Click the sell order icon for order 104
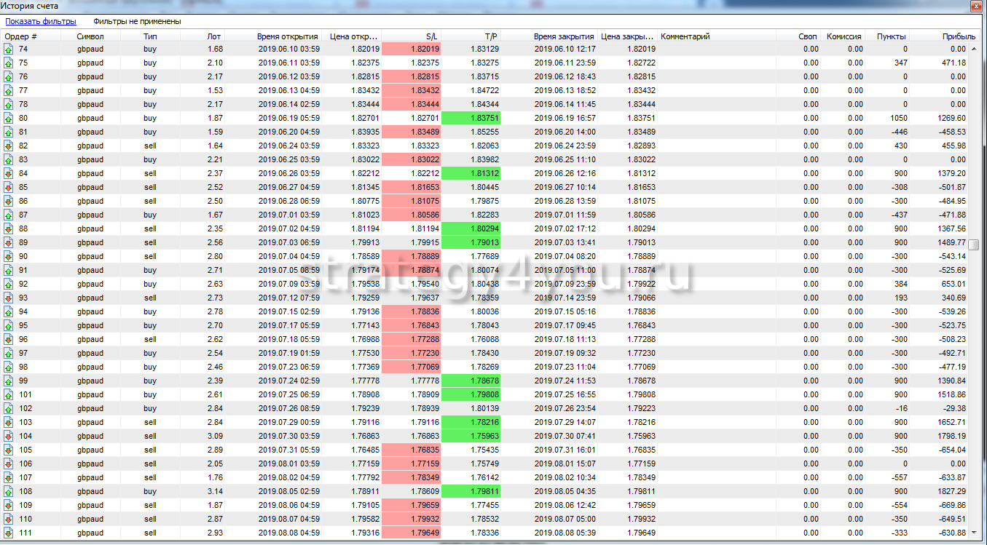987x545 pixels. click(9, 436)
